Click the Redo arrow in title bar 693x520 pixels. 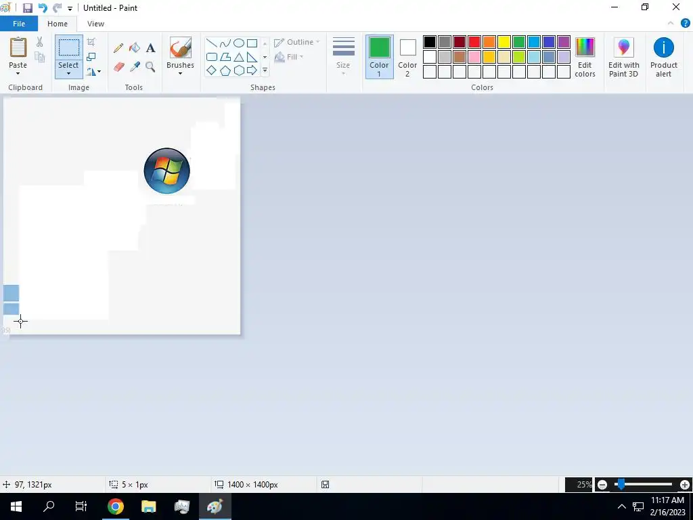[x=57, y=8]
